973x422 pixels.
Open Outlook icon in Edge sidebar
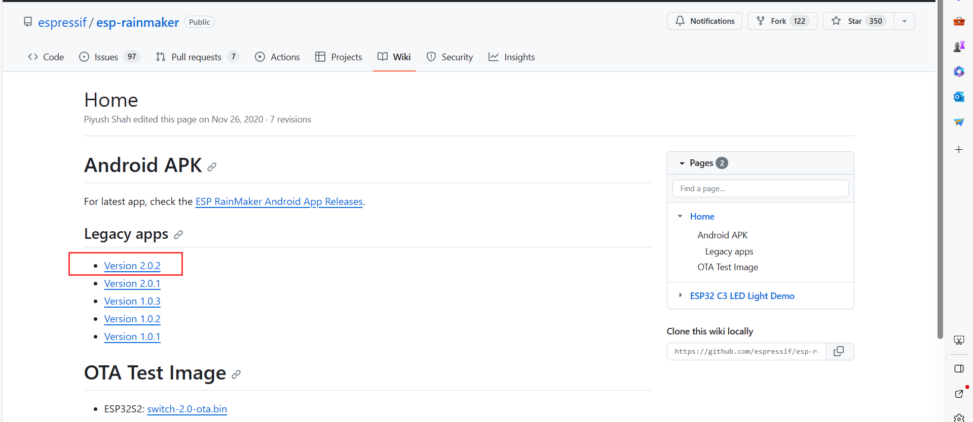959,97
